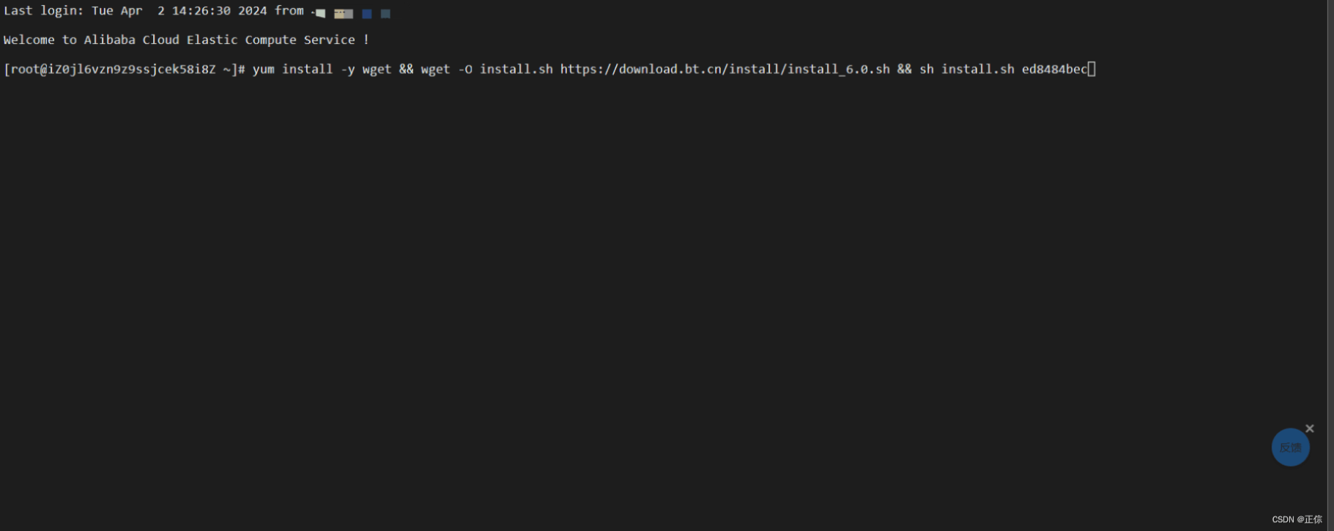Viewport: 1334px width, 531px height.
Task: Dismiss the feedback bubble with its X
Action: click(1310, 428)
